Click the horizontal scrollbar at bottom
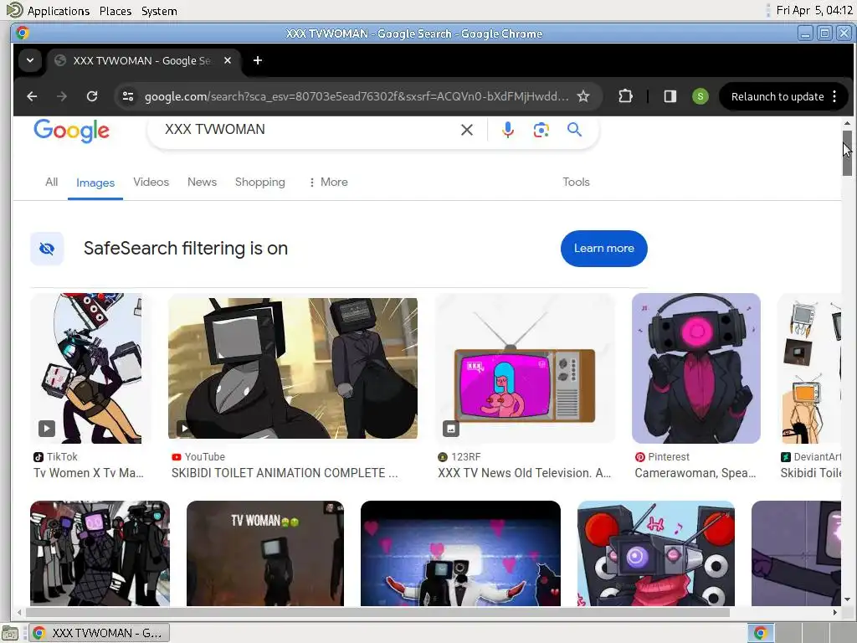 coord(377,612)
